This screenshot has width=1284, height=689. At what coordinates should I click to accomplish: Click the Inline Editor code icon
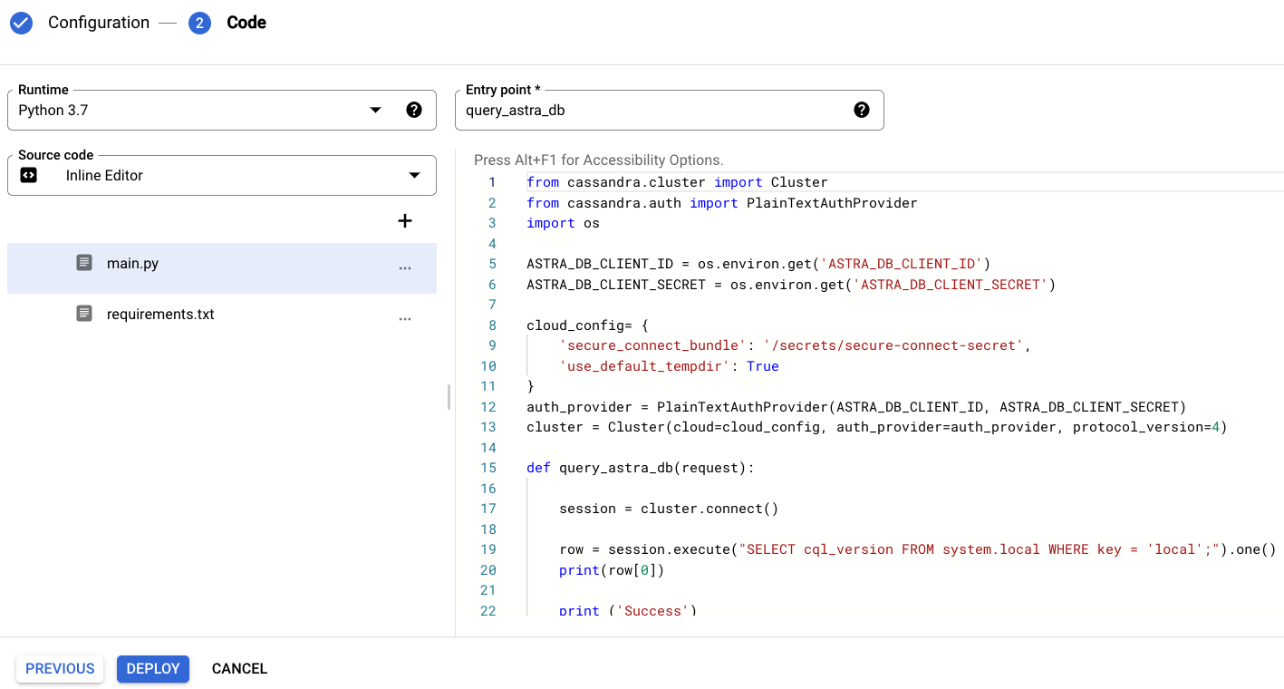coord(28,176)
